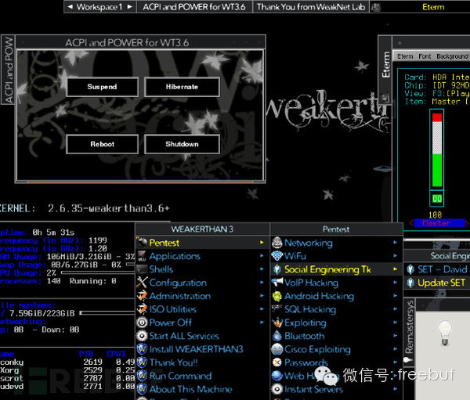Image resolution: width=470 pixels, height=400 pixels.
Task: Open Eterm menu in Eterm window
Action: click(405, 56)
